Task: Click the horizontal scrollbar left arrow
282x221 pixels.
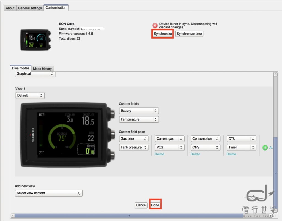Action: (x=13, y=215)
